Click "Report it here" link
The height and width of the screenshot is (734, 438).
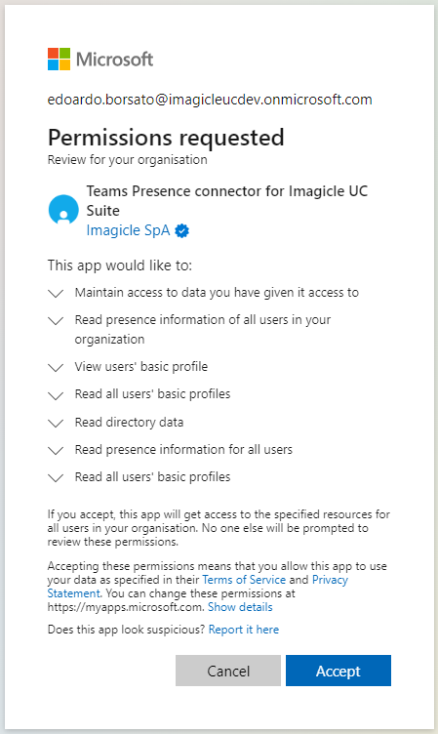tap(244, 630)
